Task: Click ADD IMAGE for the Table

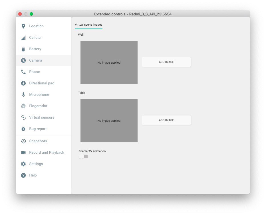Action: (x=166, y=120)
